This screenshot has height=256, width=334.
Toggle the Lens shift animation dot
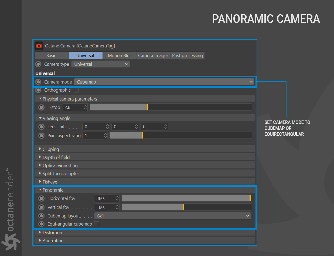coord(41,127)
